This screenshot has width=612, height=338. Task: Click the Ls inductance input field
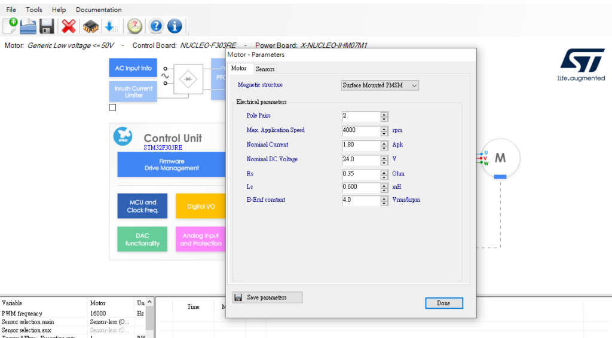coord(362,187)
